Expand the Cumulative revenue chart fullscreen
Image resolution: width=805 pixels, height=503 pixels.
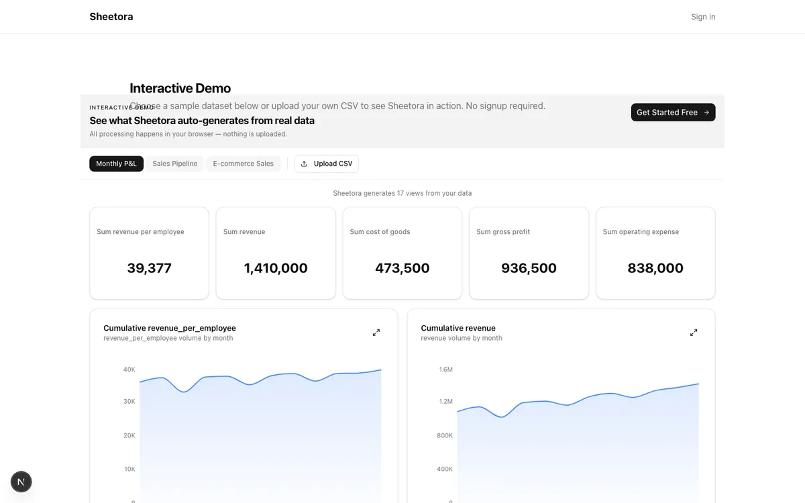tap(694, 332)
